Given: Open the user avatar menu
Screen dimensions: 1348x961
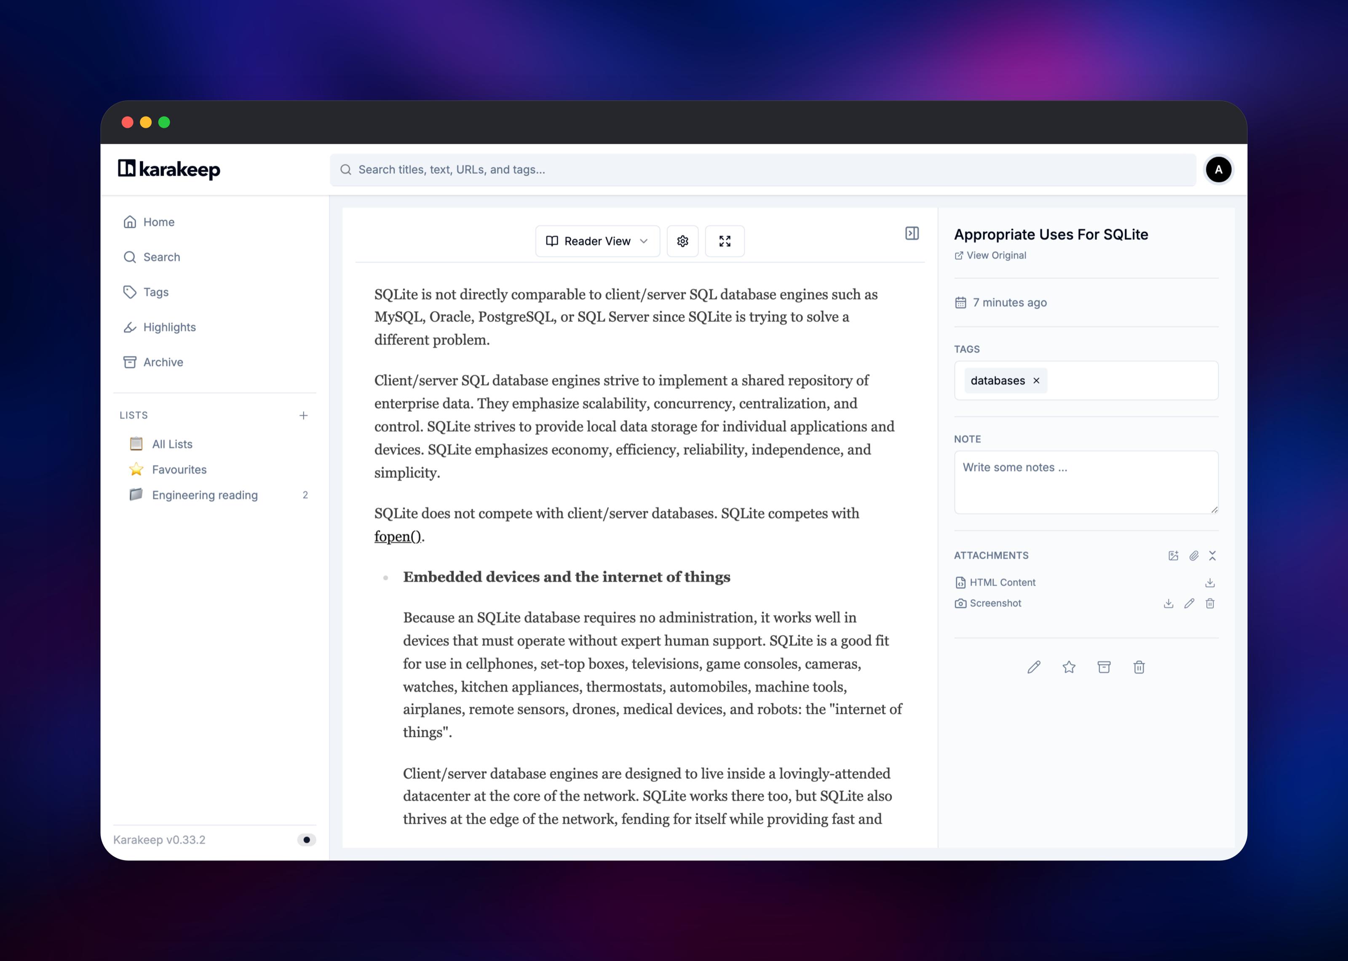Looking at the screenshot, I should pos(1218,170).
